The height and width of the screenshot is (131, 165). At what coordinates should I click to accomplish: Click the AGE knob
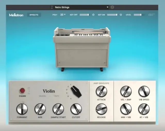[x=40, y=109]
